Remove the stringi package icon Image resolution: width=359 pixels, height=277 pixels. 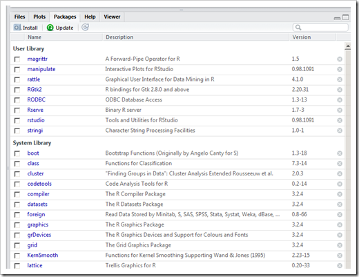click(x=340, y=131)
